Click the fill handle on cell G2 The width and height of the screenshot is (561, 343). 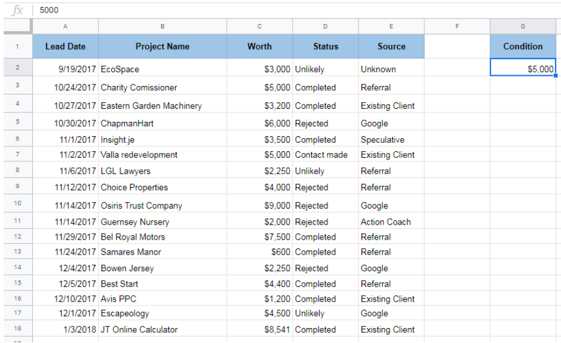point(556,76)
